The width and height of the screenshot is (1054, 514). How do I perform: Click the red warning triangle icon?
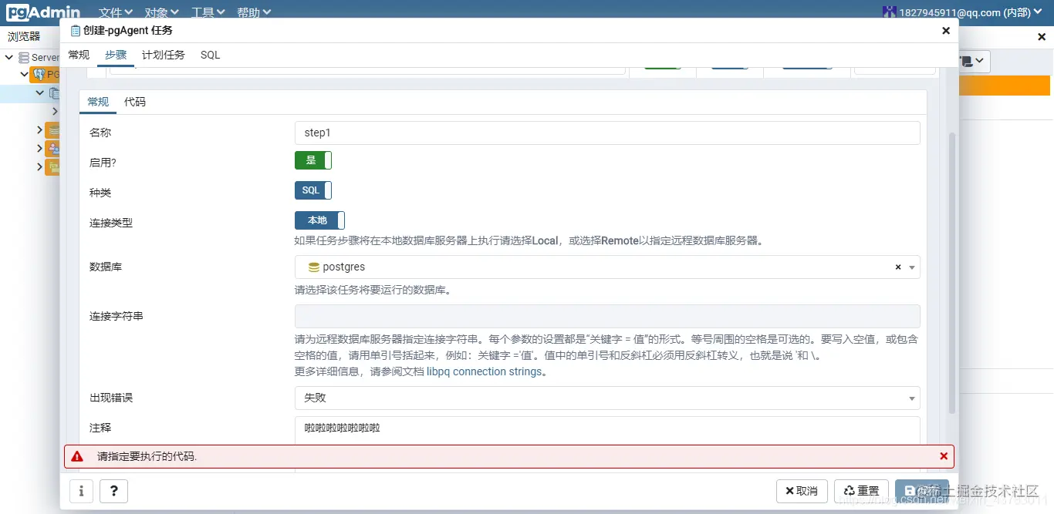pyautogui.click(x=77, y=456)
